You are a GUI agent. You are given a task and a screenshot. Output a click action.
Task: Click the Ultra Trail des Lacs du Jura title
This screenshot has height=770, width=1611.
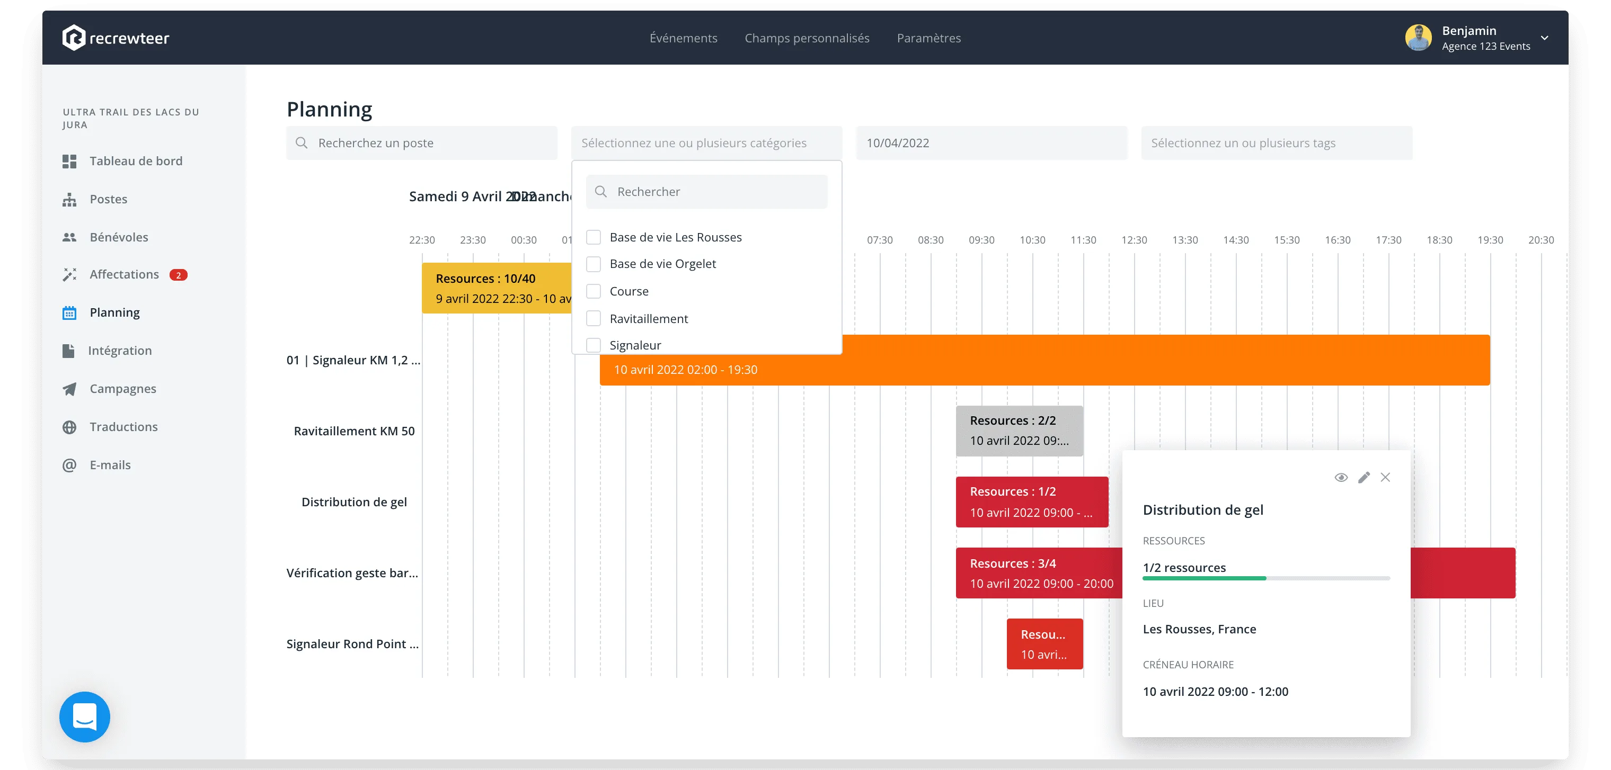131,118
